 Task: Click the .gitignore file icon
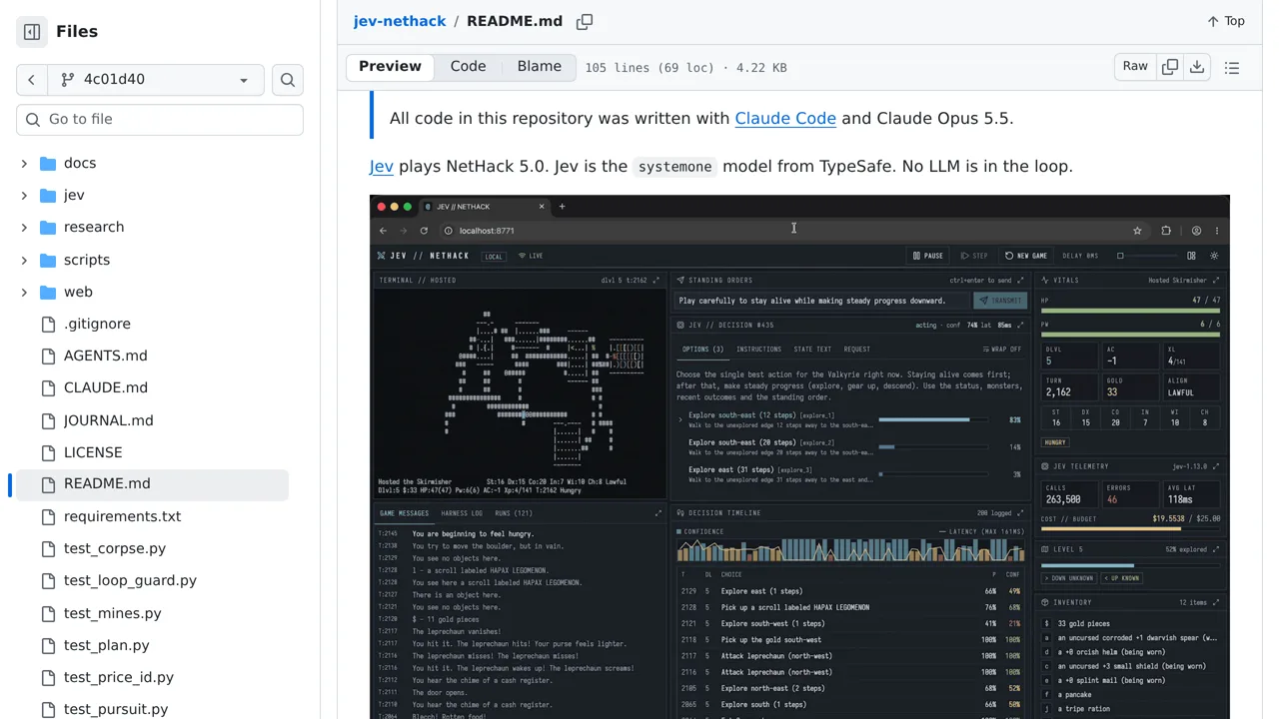pyautogui.click(x=48, y=324)
